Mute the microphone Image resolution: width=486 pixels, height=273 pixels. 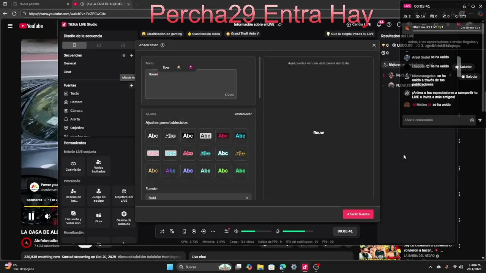click(278, 231)
